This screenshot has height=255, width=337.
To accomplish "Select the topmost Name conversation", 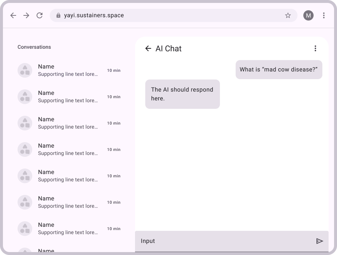I will click(68, 70).
